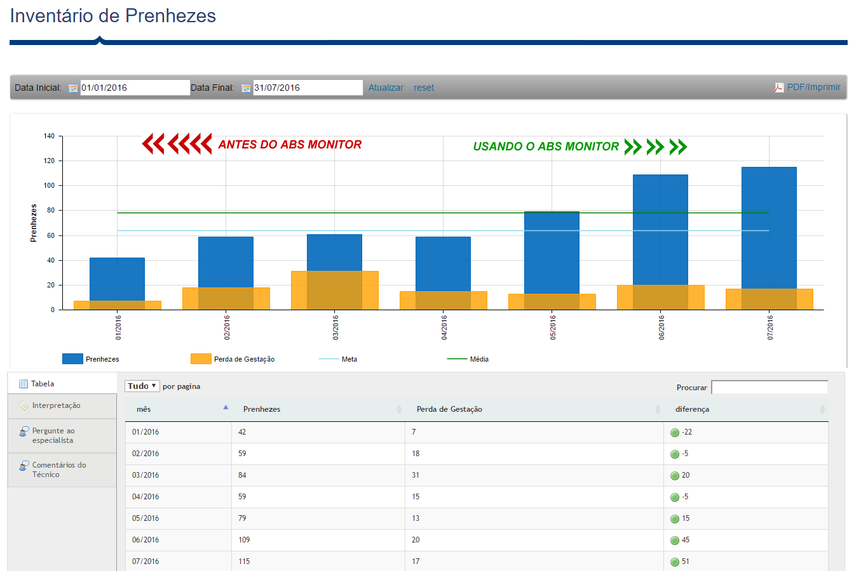Click Perda de Gestação value 31

416,475
